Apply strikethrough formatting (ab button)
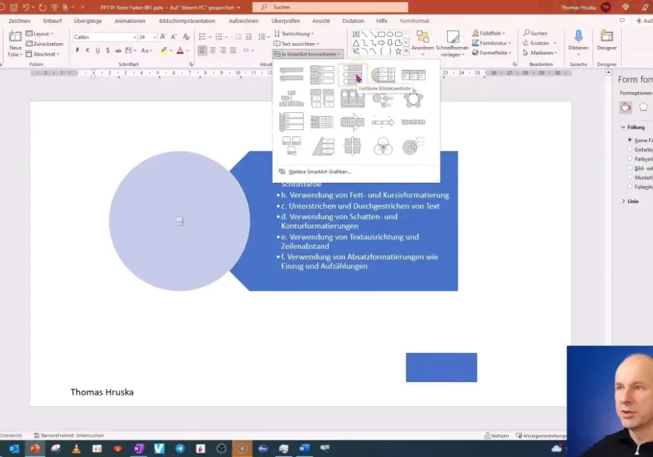This screenshot has height=457, width=653. click(118, 50)
